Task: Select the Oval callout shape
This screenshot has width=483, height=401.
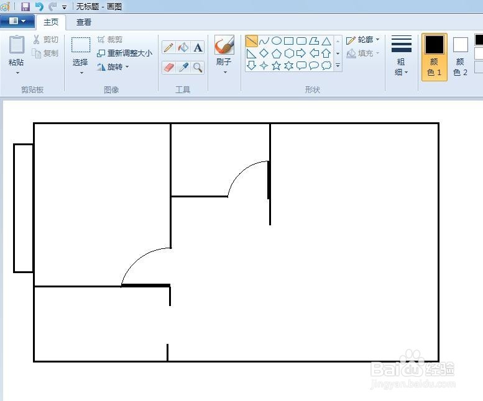Action: pyautogui.click(x=314, y=66)
